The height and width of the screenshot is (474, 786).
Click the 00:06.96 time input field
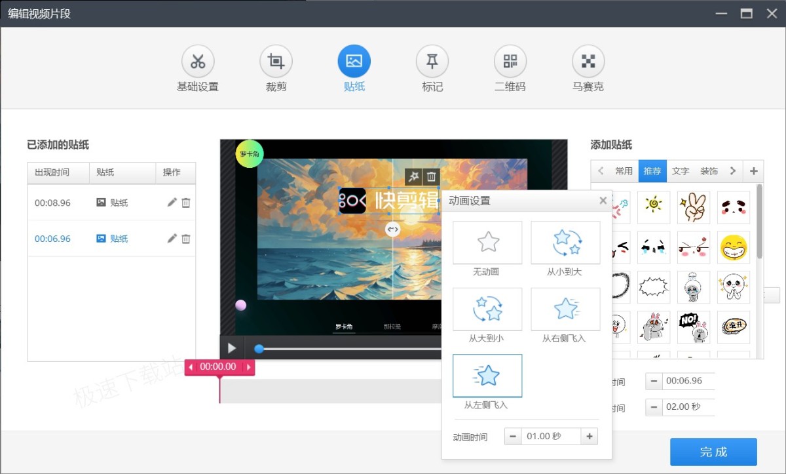click(688, 381)
